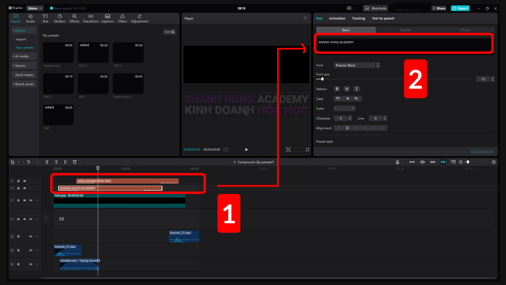Click the player snapshot focus icon

pos(288,150)
